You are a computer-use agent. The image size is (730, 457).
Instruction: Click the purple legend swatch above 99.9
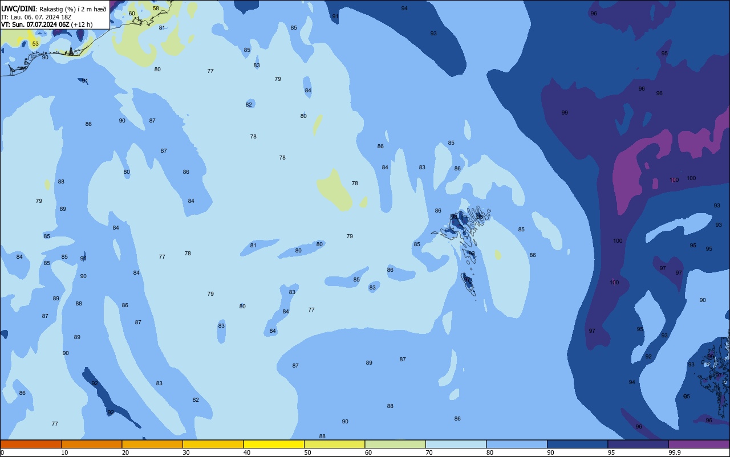[699, 444]
